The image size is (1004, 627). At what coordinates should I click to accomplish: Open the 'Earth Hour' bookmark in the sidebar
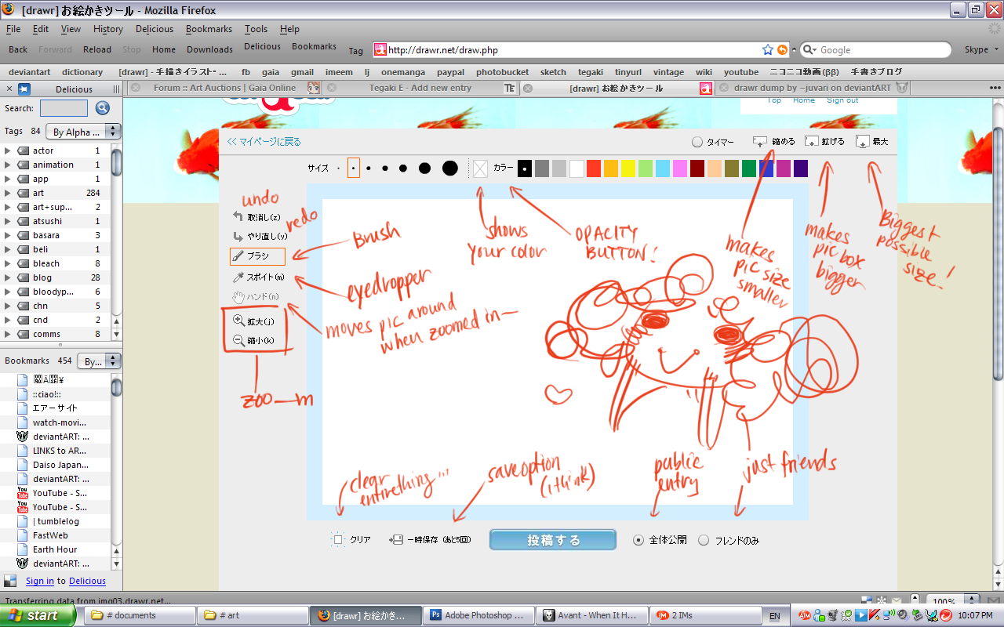coord(55,549)
